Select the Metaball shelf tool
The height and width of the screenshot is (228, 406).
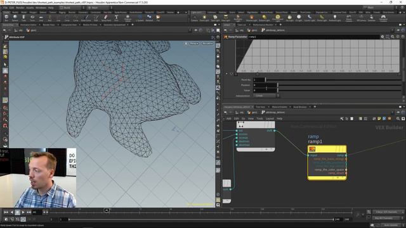pos(149,18)
